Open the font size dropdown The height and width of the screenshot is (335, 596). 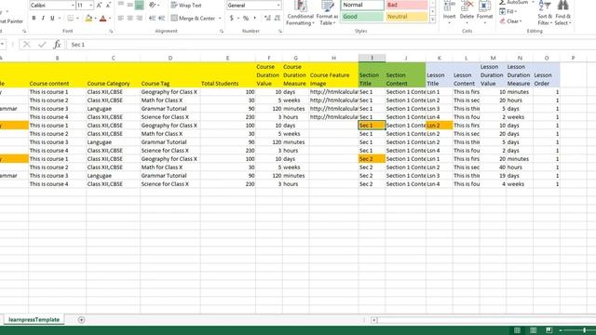click(91, 6)
